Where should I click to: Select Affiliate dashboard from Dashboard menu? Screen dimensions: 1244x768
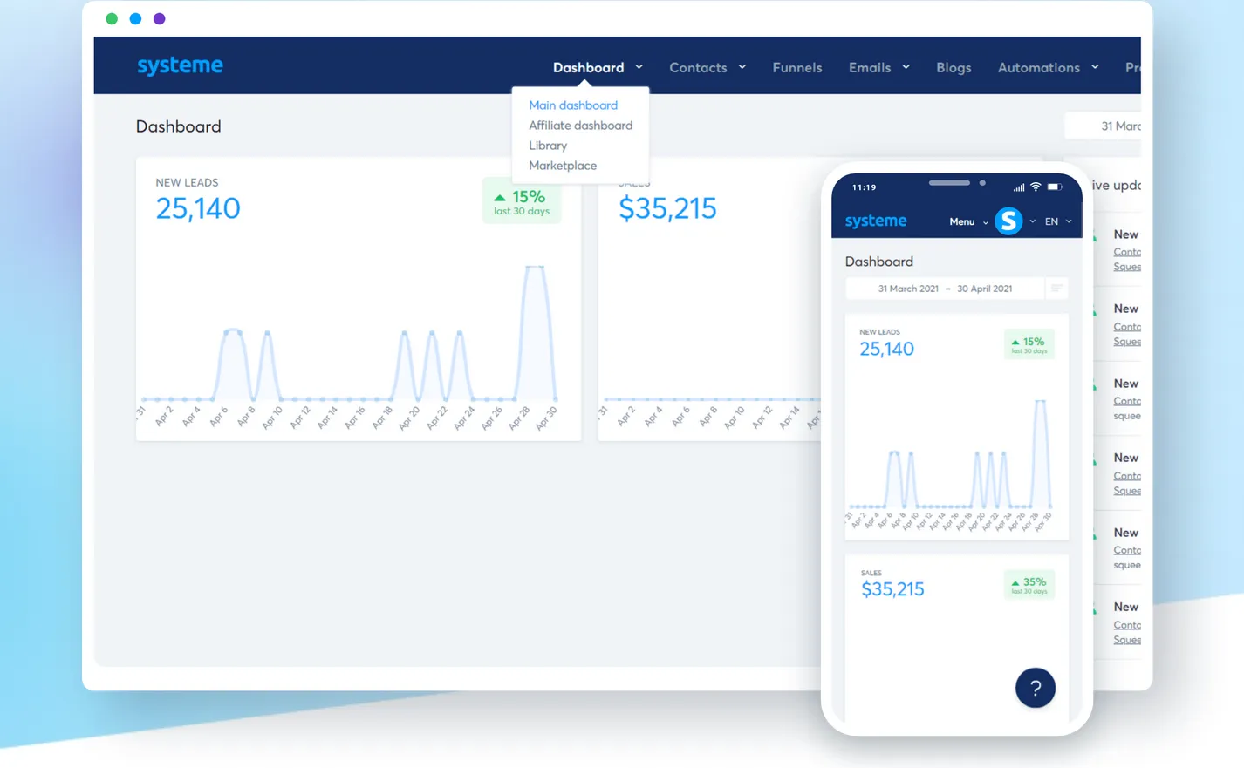click(580, 126)
